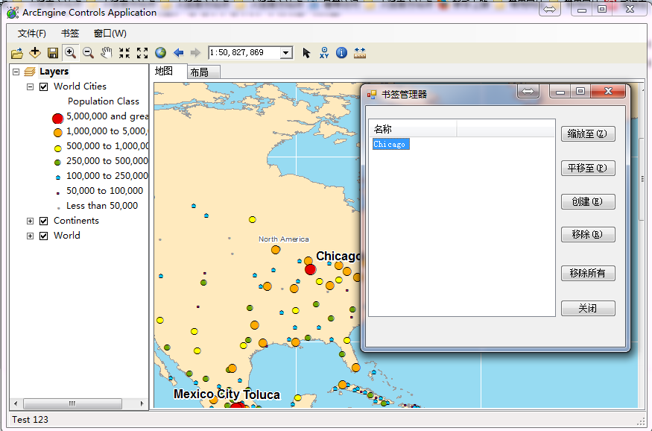
Task: Open the 书签 menu
Action: pos(70,34)
